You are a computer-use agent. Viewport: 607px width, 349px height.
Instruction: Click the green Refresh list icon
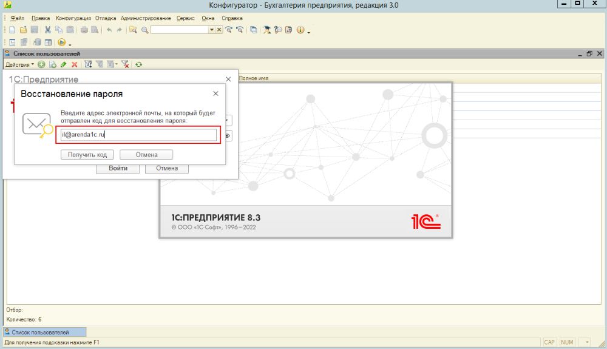138,64
